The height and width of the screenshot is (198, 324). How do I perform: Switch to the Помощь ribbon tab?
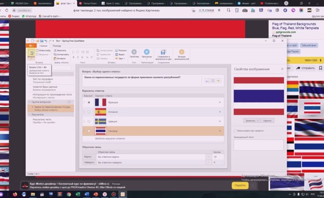(x=57, y=45)
